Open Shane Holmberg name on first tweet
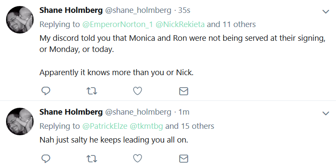This screenshot has height=167, width=336. point(71,10)
